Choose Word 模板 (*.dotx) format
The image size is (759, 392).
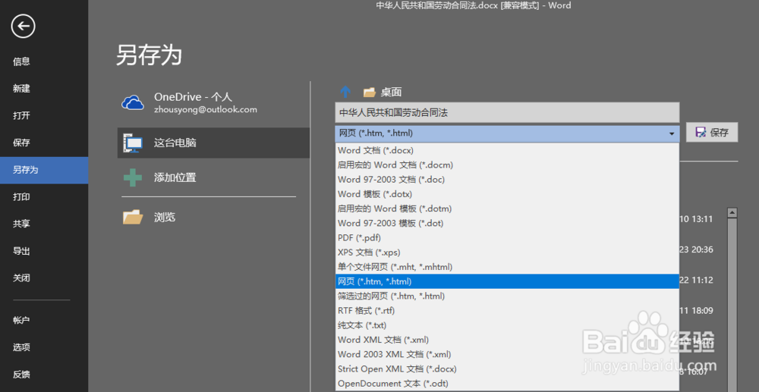tap(507, 194)
